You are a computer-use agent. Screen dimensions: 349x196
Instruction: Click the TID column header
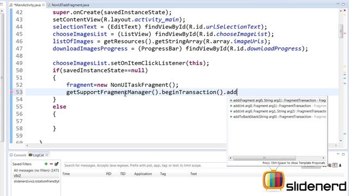pos(123,174)
